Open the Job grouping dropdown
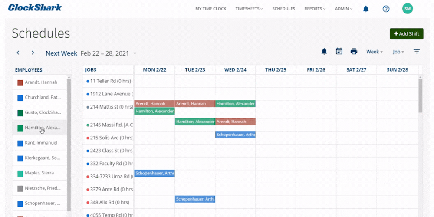Viewport: 434px width, 217px height. point(398,52)
